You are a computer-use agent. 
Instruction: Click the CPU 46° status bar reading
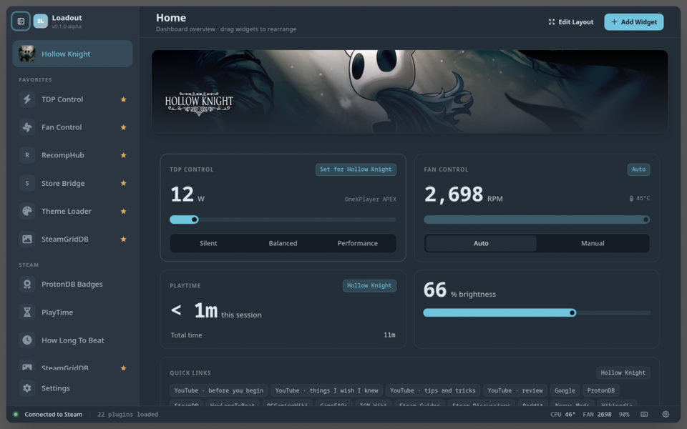pos(562,414)
